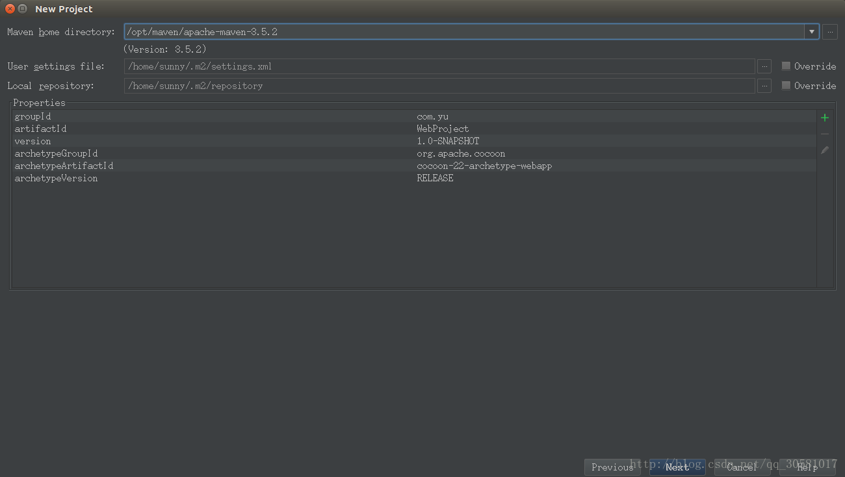
Task: Click the Help button
Action: (x=807, y=467)
